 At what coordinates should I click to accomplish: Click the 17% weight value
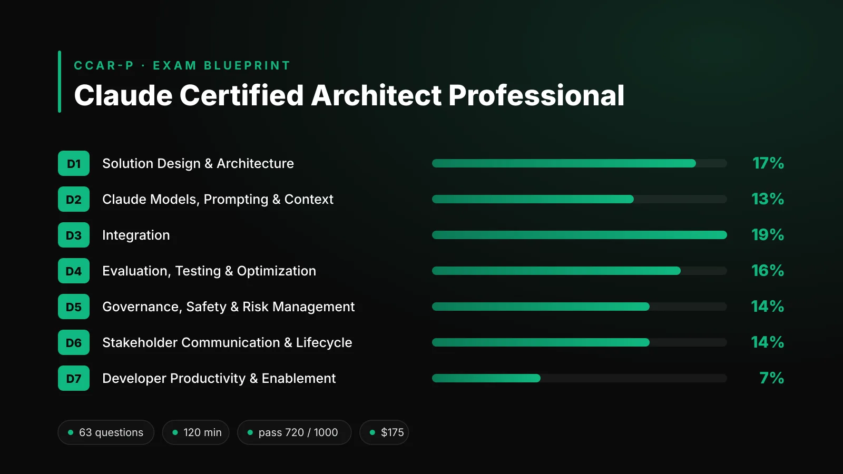click(768, 163)
